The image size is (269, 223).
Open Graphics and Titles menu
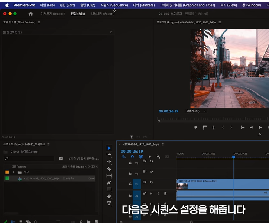[187, 5]
